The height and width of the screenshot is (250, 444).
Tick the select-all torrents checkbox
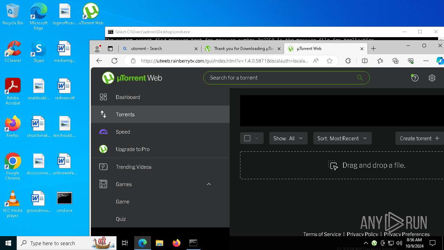tap(247, 138)
